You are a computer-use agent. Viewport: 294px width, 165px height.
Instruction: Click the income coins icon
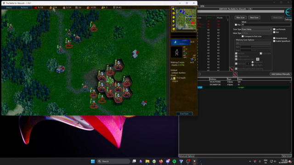click(103, 7)
